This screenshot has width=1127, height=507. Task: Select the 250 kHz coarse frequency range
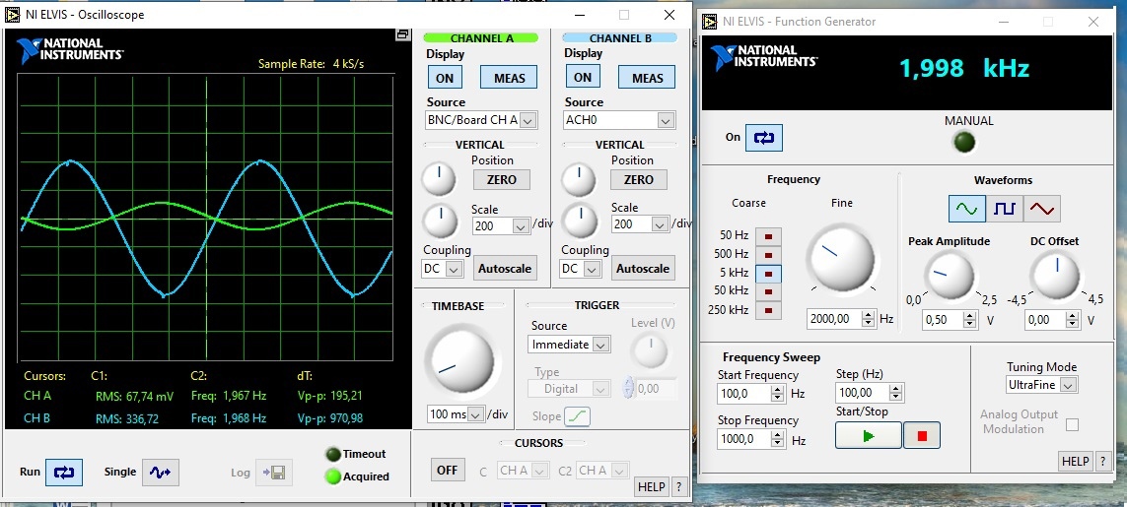pos(768,310)
